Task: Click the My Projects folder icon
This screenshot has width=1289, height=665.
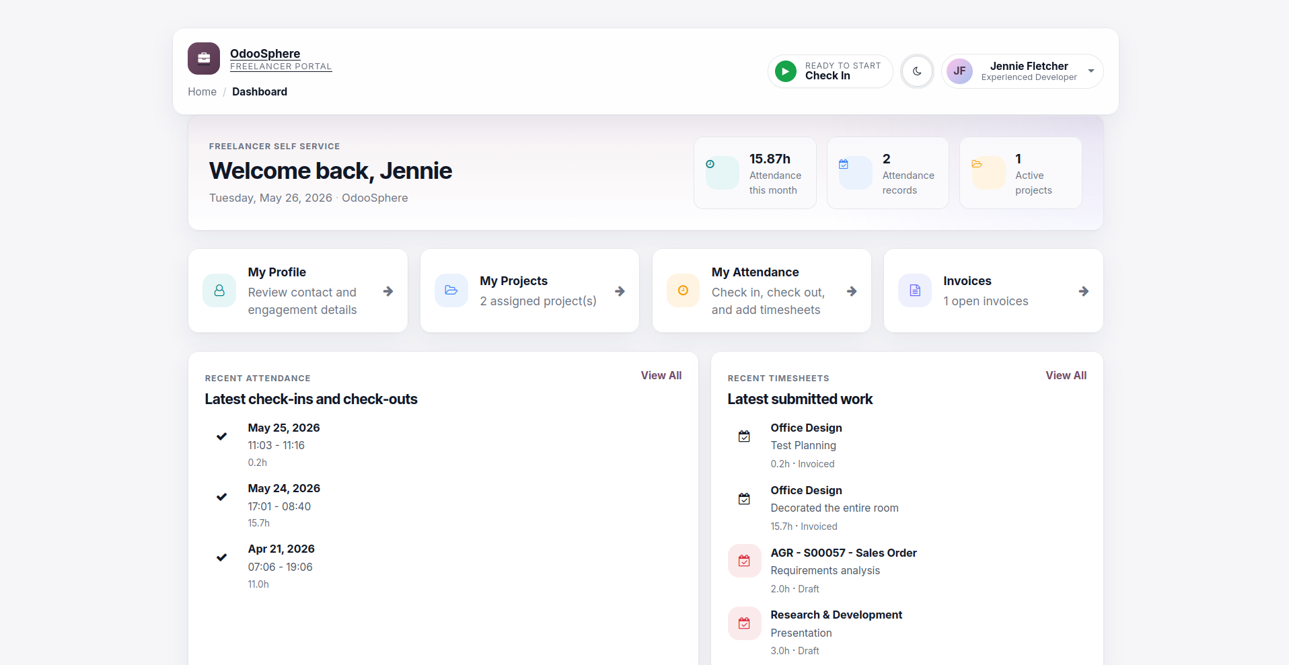Action: (x=451, y=290)
